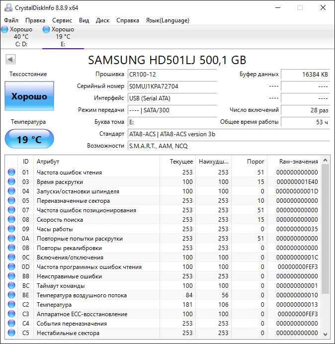Open the Диск menu

(102, 20)
